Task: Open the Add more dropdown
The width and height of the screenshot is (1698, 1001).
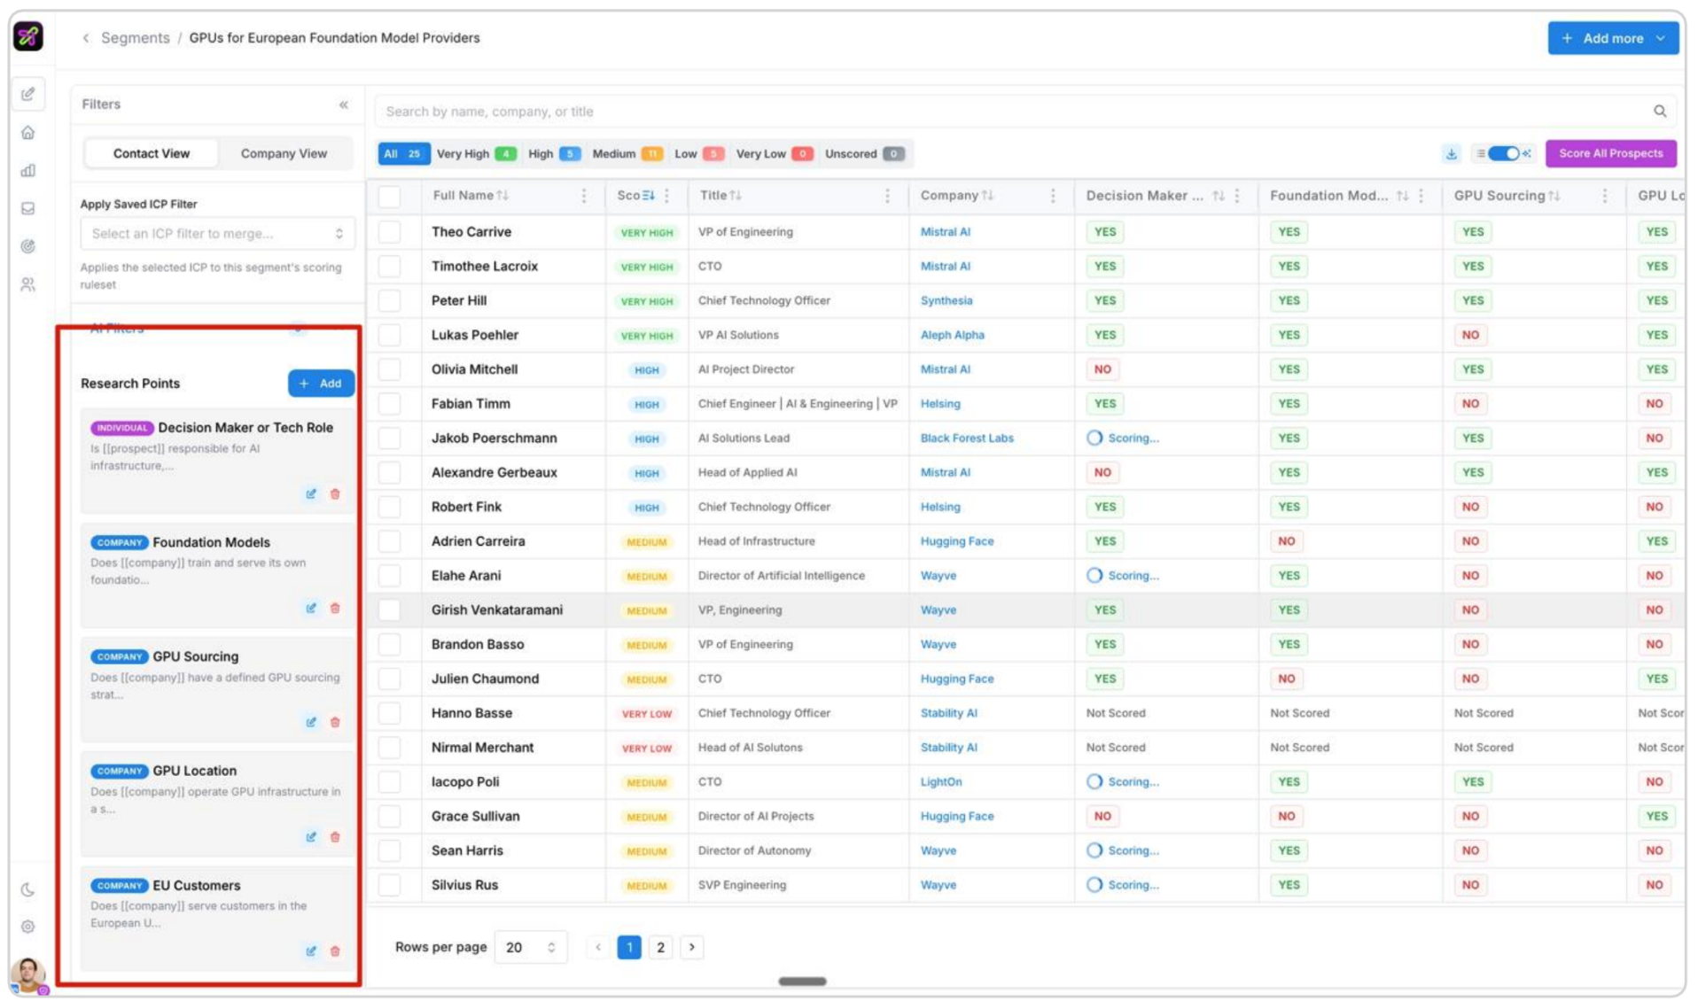Action: click(x=1613, y=38)
